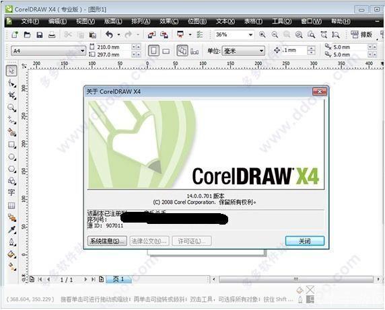The image size is (385, 310).
Task: Close the About CorelDRAW X4 dialog
Action: (320, 91)
